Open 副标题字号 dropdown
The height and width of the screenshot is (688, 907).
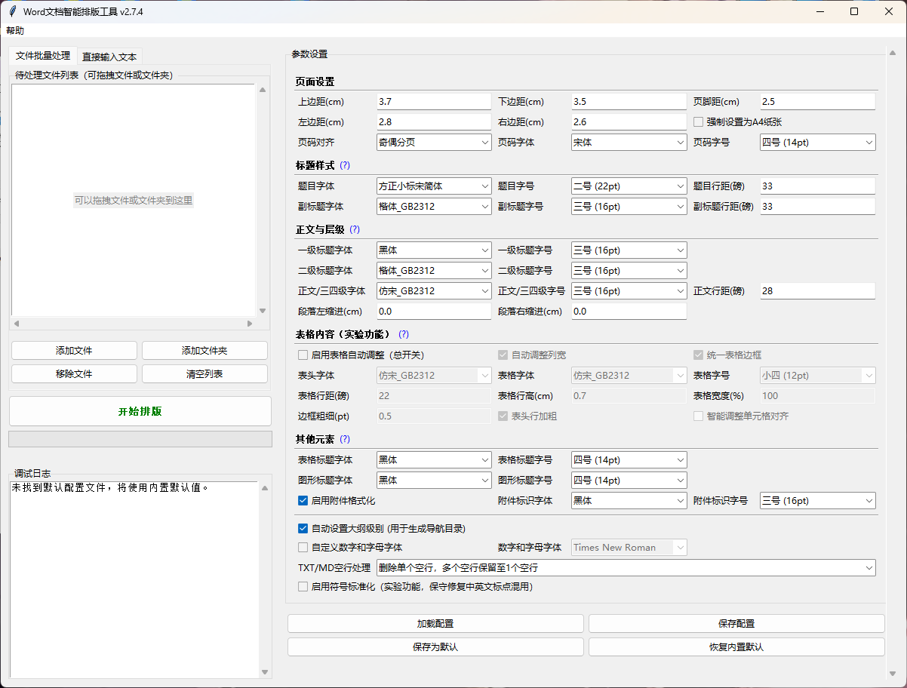point(629,206)
